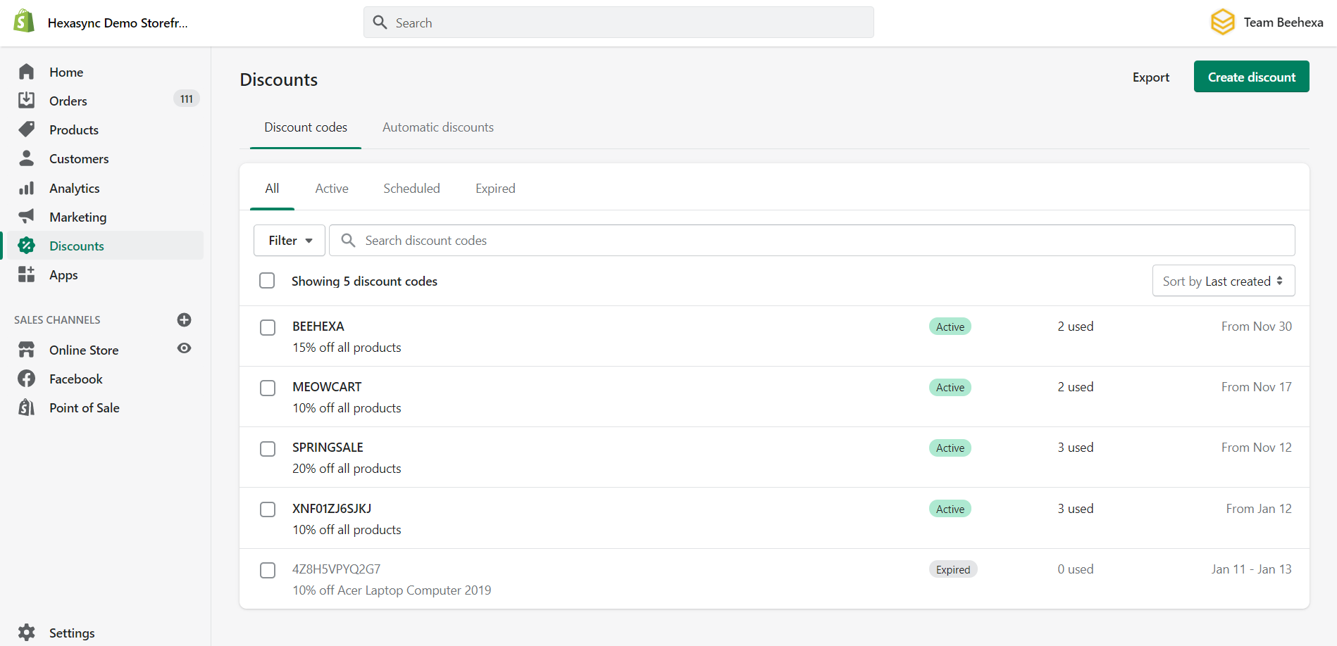Image resolution: width=1337 pixels, height=646 pixels.
Task: Click '3 used' on SPRINGSALE row
Action: [x=1076, y=448]
